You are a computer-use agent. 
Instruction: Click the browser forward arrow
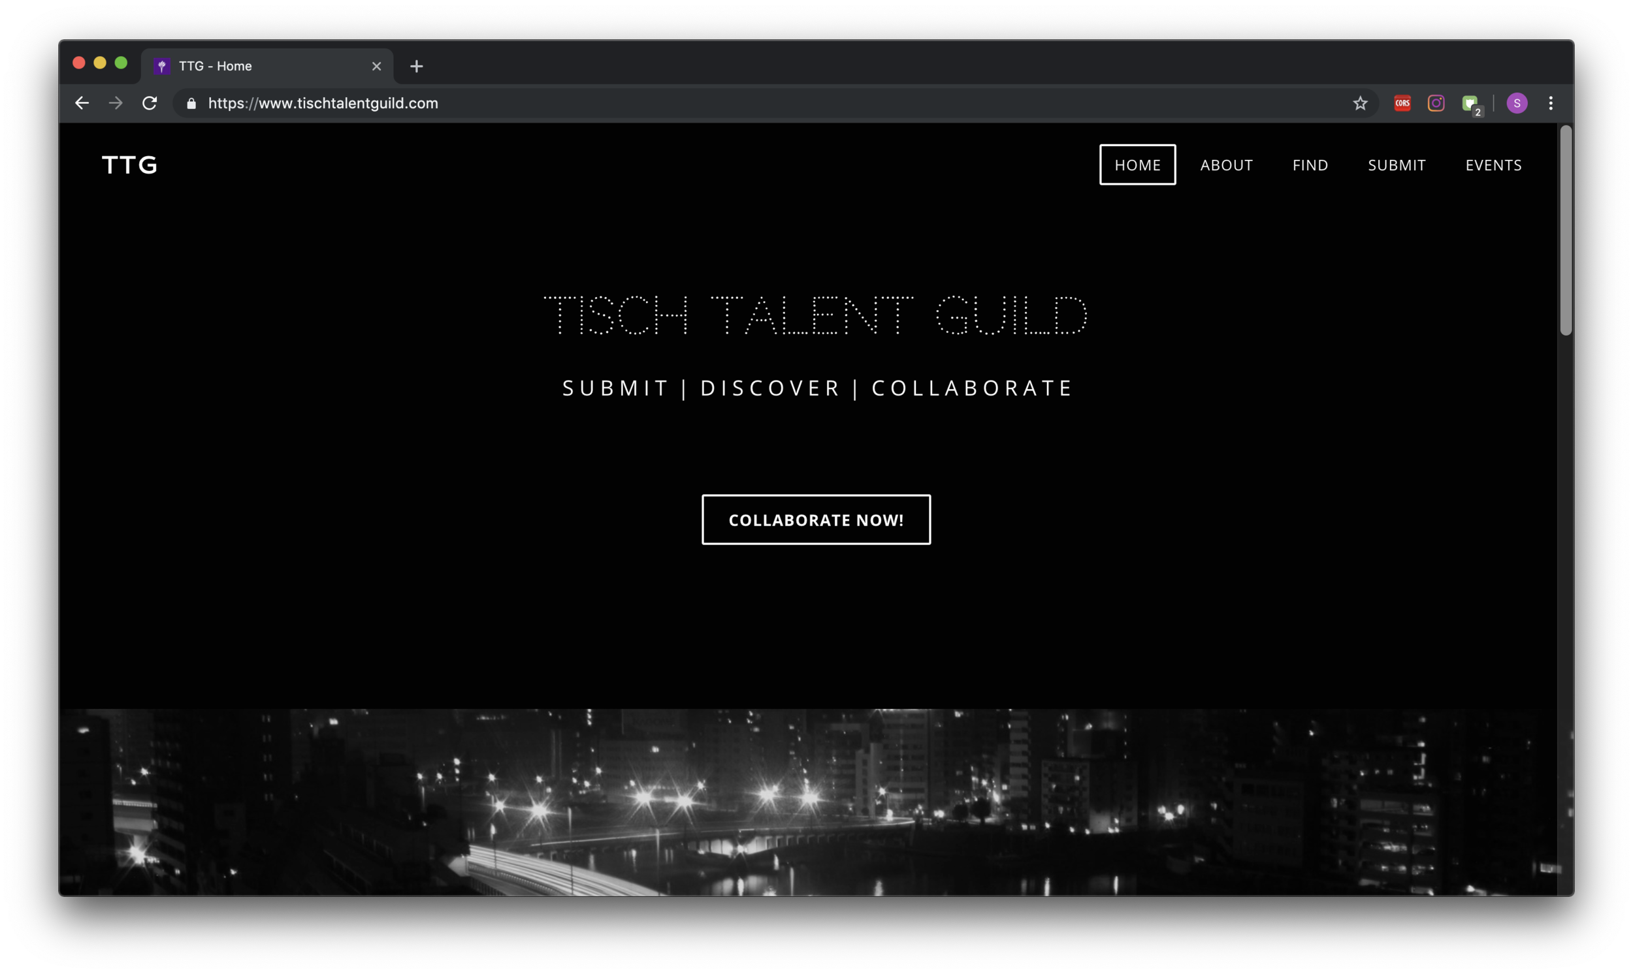pyautogui.click(x=116, y=103)
